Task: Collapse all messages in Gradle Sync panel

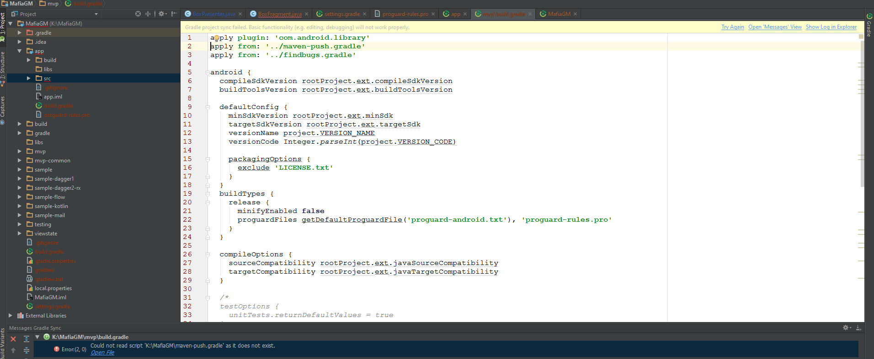Action: (x=27, y=350)
